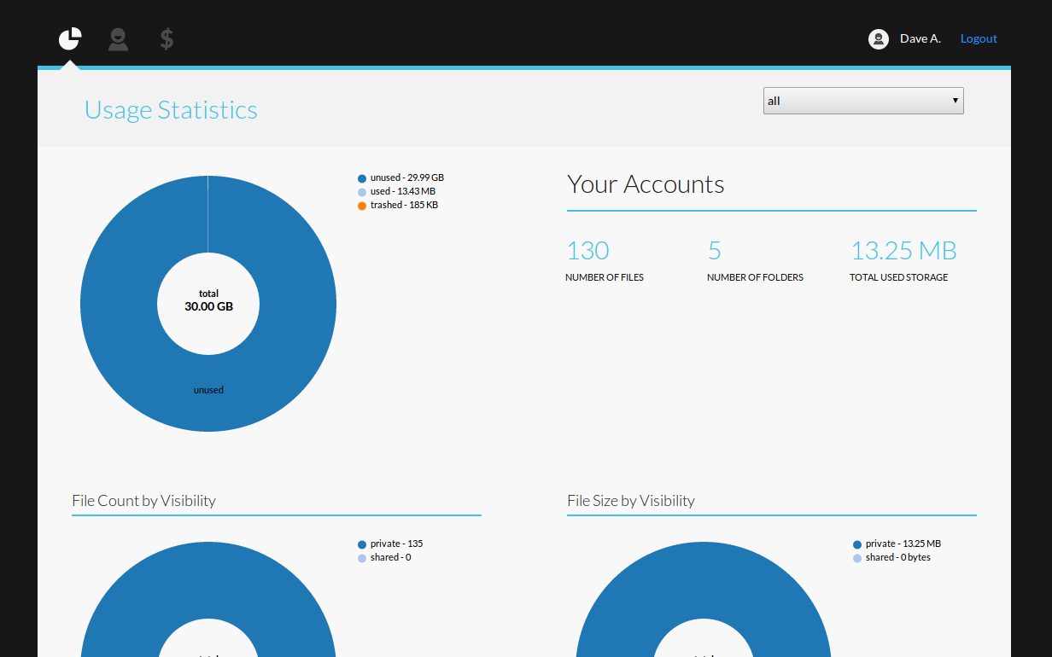This screenshot has height=657, width=1052.
Task: Click the File Size by Visibility heading
Action: click(x=631, y=501)
